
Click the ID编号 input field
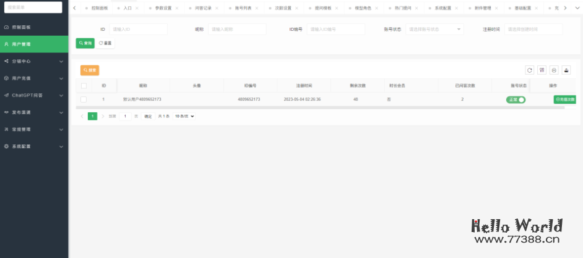pyautogui.click(x=336, y=29)
